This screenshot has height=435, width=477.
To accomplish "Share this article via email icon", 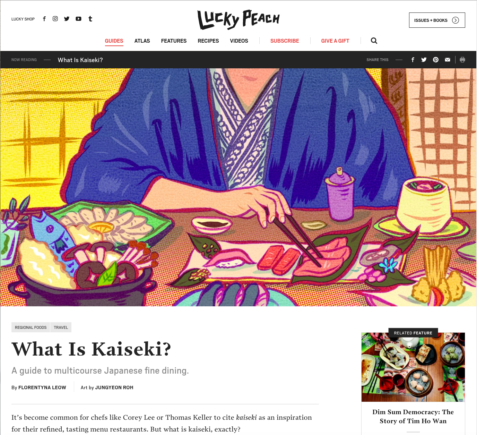I will 448,60.
